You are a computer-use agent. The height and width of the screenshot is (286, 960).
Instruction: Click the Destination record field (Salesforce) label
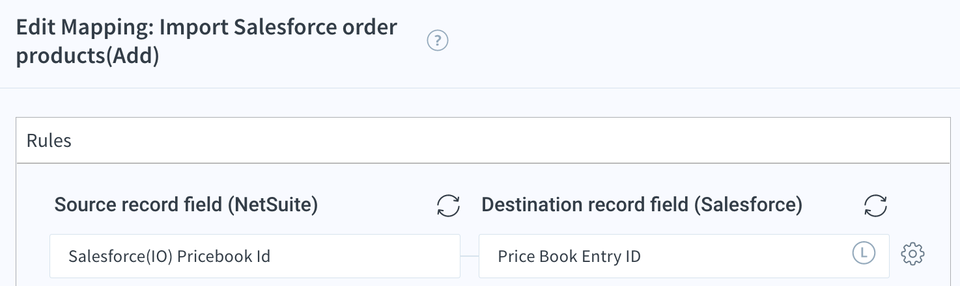coord(642,205)
